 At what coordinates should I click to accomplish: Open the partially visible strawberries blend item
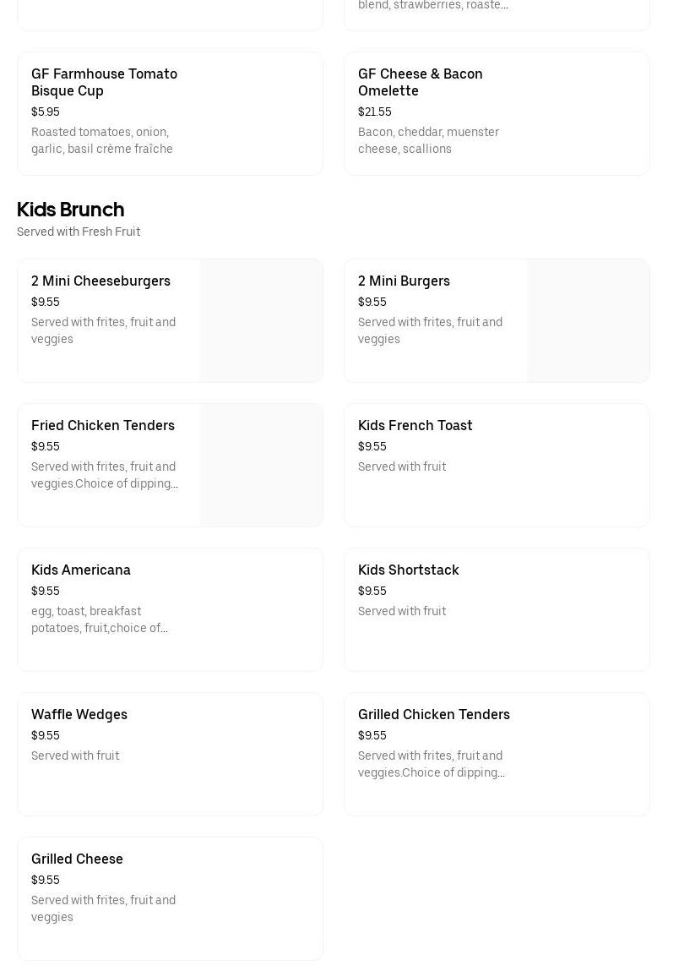497,13
